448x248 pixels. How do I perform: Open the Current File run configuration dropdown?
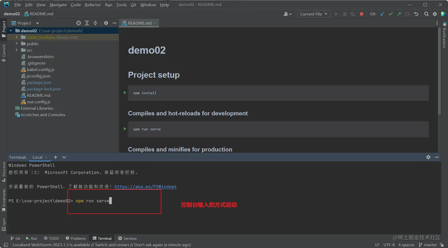(314, 14)
